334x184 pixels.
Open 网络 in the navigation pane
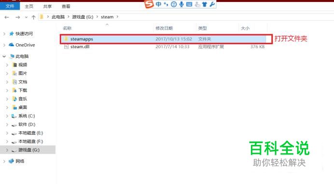20,161
